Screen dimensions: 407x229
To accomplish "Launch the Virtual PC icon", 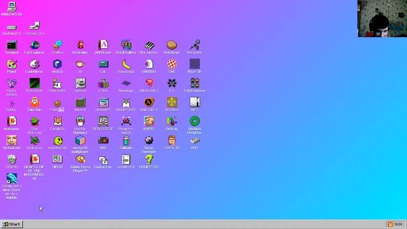I will coord(103,102).
